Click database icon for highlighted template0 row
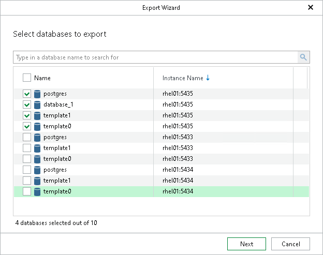Viewport: 323px width, 255px height. click(37, 191)
